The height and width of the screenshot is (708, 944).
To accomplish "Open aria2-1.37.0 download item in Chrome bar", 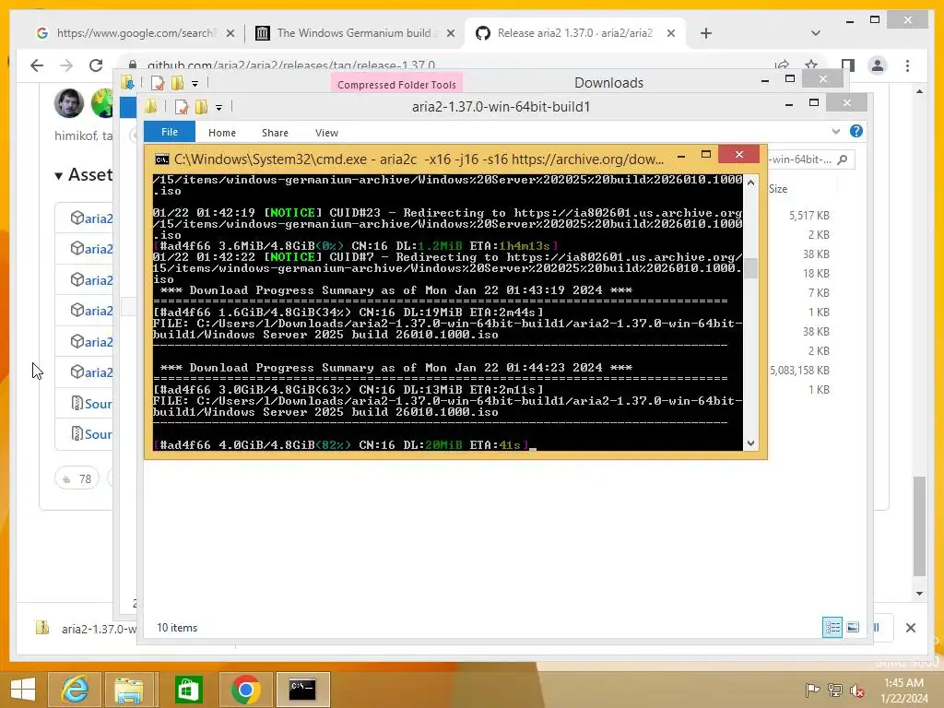I will (x=86, y=629).
